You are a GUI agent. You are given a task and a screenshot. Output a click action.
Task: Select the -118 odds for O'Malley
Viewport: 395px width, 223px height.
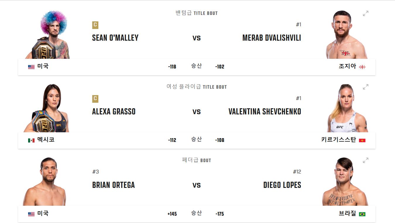[x=172, y=66]
